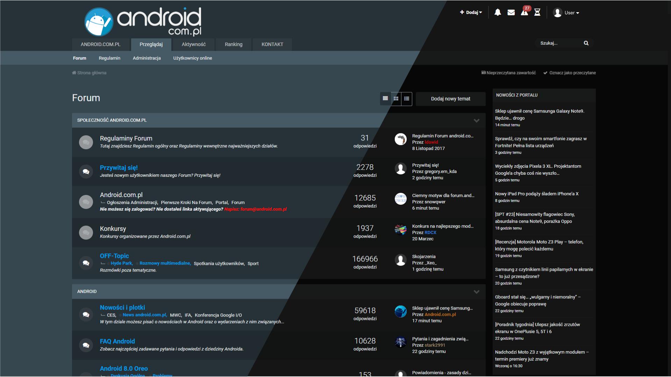Open Ciemny motyw dla forum topic
Image resolution: width=671 pixels, height=377 pixels.
click(443, 196)
